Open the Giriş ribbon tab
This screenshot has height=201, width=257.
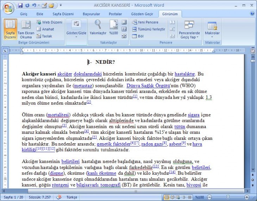(x=24, y=14)
